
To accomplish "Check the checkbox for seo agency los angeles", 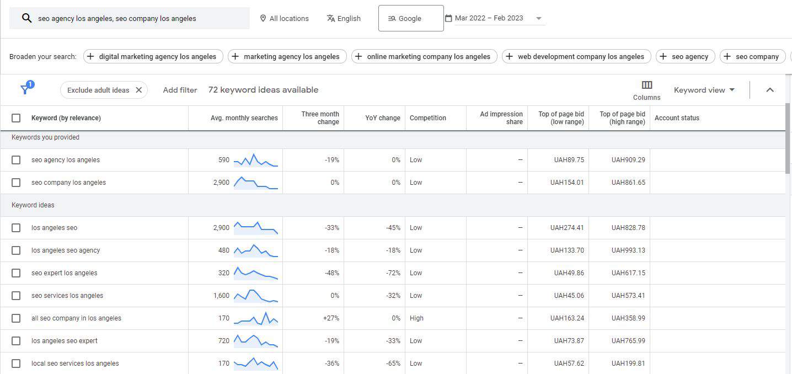I will click(16, 159).
